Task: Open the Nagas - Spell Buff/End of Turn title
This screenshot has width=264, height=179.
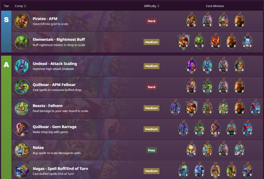Action: [x=60, y=169]
